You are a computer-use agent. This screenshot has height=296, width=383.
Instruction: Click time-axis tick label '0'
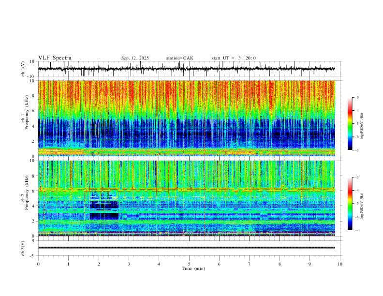pyautogui.click(x=38, y=264)
